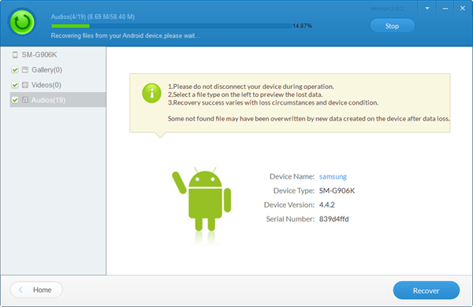Click the 'Recovering files from your Android device' message
This screenshot has height=307, width=473.
pyautogui.click(x=125, y=36)
